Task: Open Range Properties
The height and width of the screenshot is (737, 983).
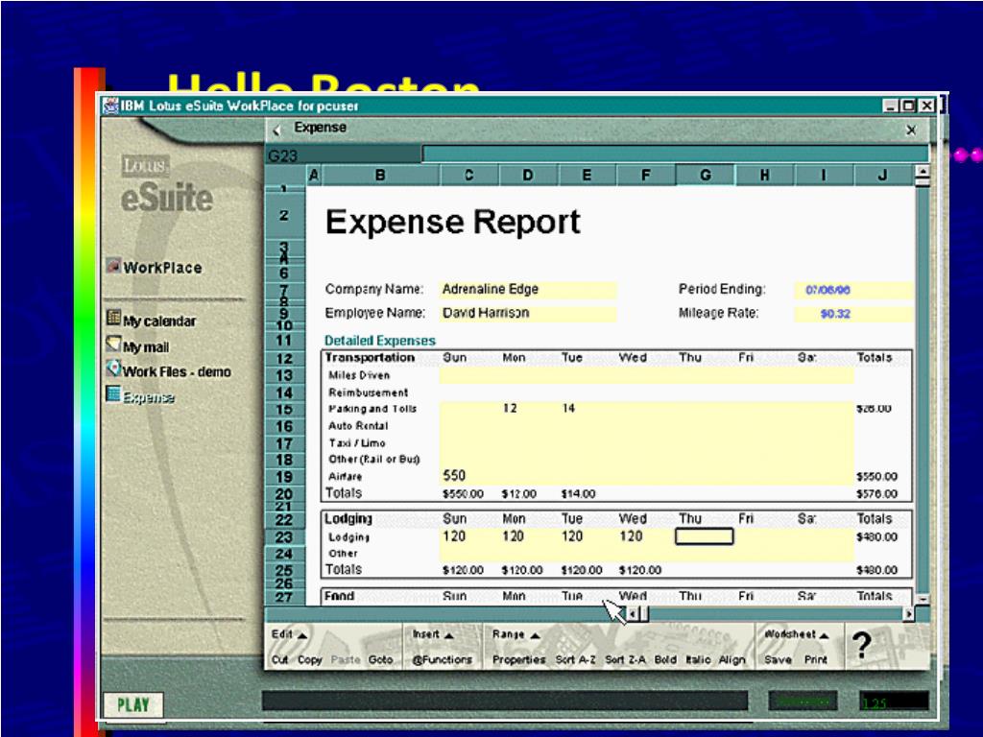Action: point(518,659)
